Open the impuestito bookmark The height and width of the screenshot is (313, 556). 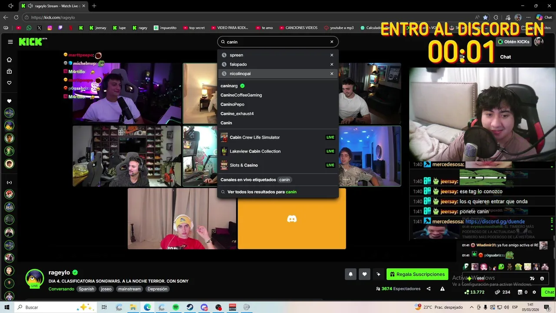click(165, 27)
